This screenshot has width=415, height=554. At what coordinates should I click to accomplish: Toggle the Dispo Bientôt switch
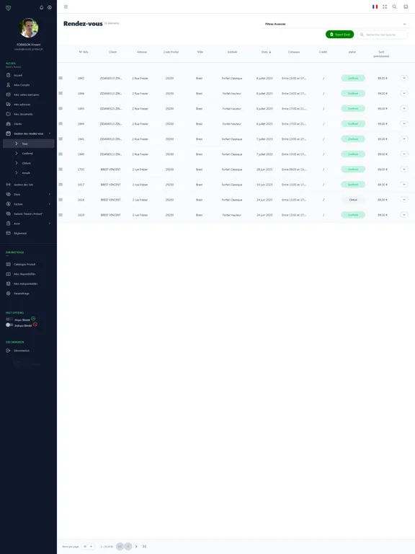[x=9, y=320]
